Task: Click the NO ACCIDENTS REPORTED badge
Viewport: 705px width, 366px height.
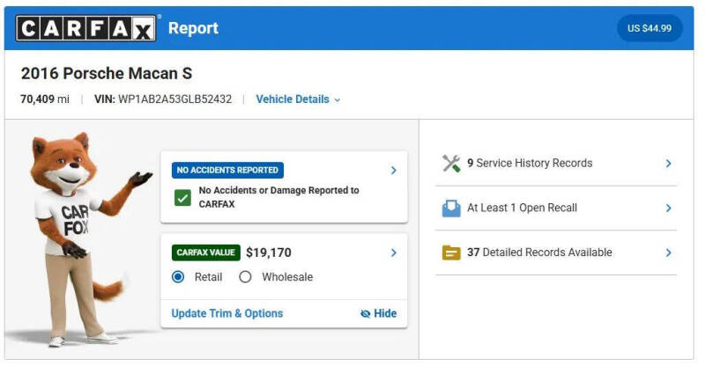Action: 227,170
